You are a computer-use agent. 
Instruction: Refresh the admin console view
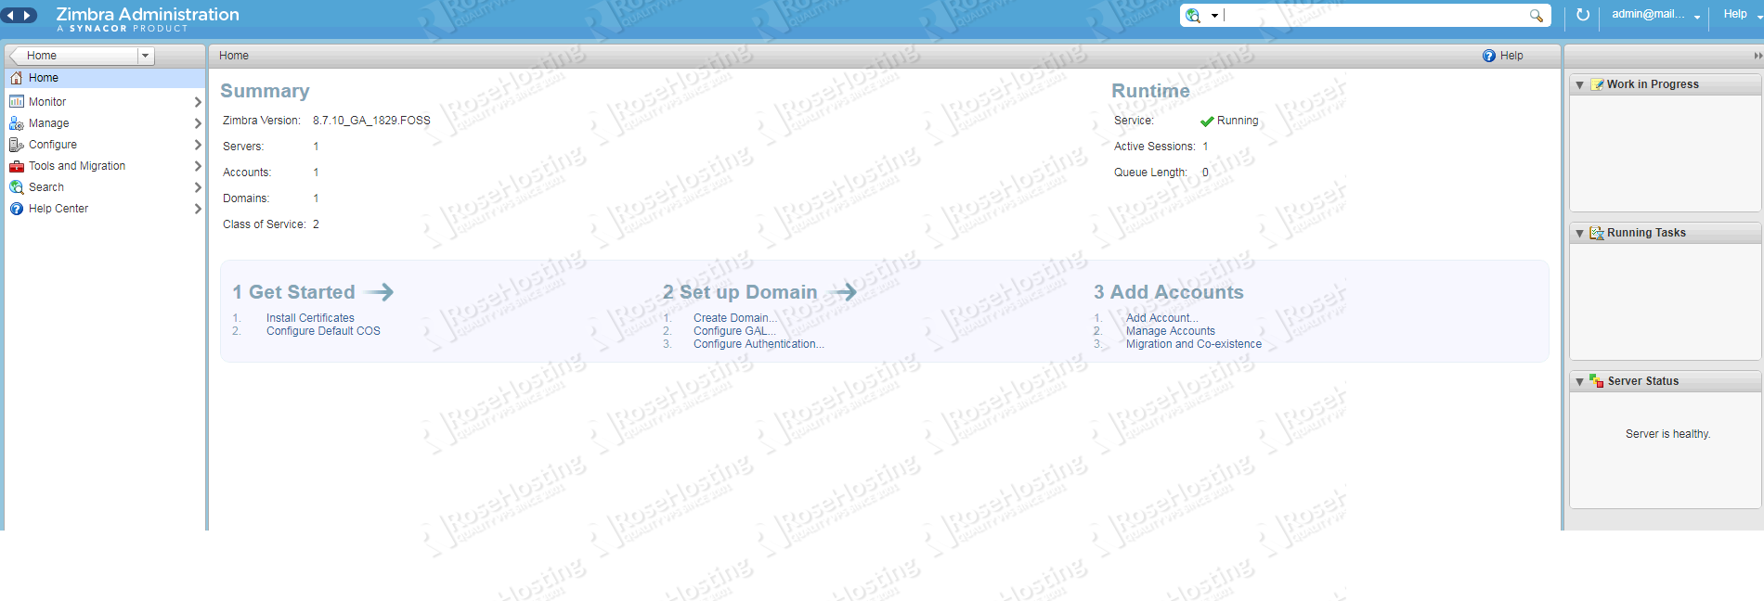coord(1583,15)
